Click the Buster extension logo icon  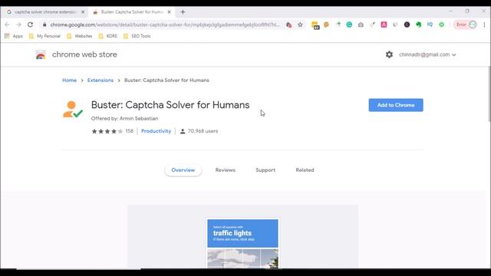tap(73, 109)
